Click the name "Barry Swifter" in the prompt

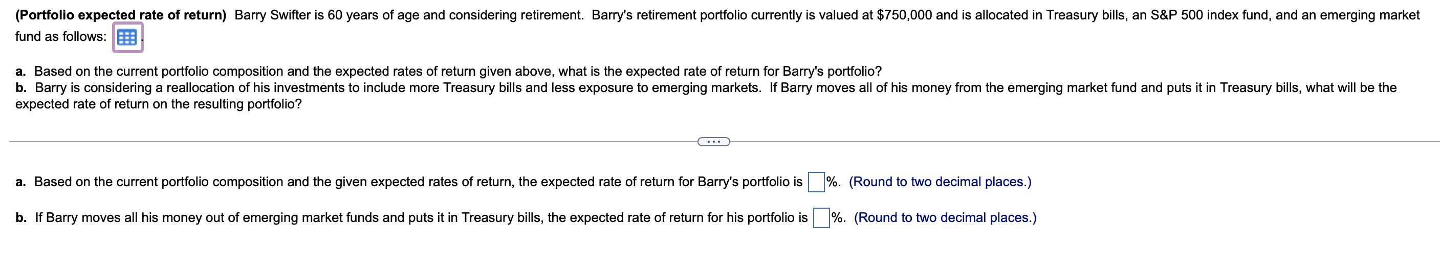click(x=272, y=15)
